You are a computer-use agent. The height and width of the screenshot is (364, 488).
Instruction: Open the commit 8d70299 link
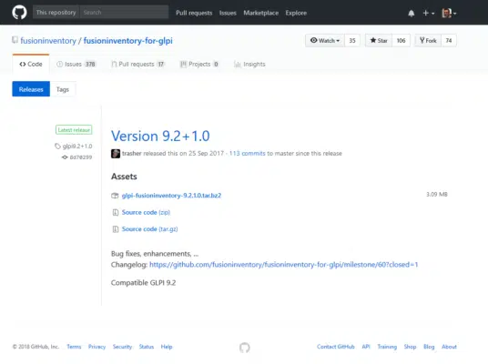tap(81, 157)
